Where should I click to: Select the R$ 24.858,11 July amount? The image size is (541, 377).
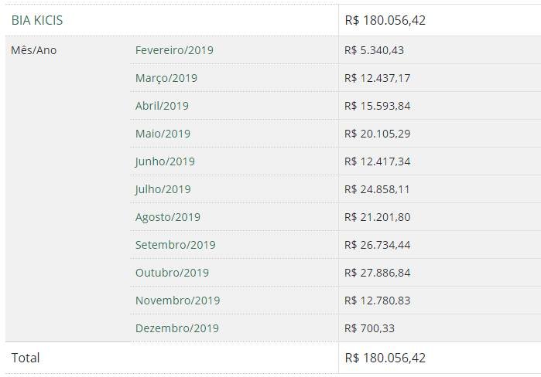(377, 189)
